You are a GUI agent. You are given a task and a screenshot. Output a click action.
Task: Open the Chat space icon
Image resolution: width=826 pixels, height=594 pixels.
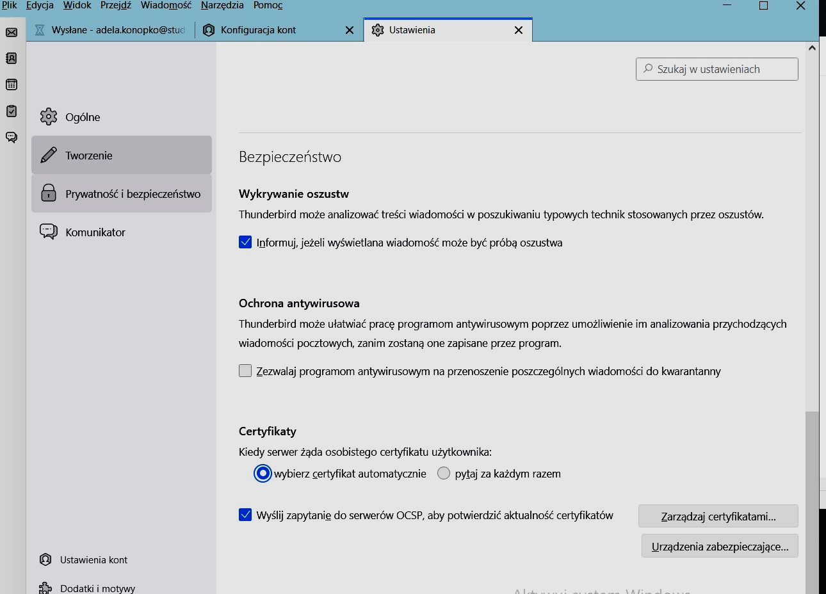point(12,137)
